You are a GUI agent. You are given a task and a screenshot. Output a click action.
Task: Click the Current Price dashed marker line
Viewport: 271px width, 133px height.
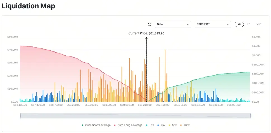[x=146, y=69]
